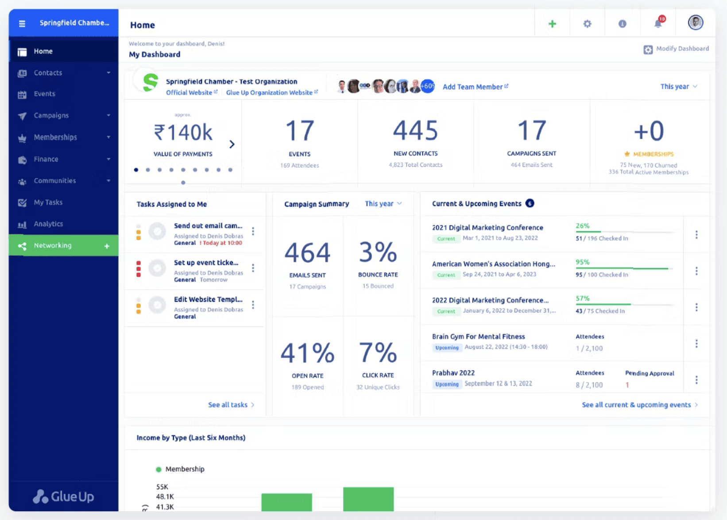Expand the Contacts submenu arrow
Image resolution: width=727 pixels, height=520 pixels.
pyautogui.click(x=108, y=73)
